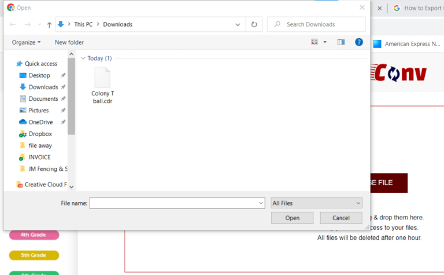Click the navigation pane scrollbar down arrow

[x=72, y=186]
